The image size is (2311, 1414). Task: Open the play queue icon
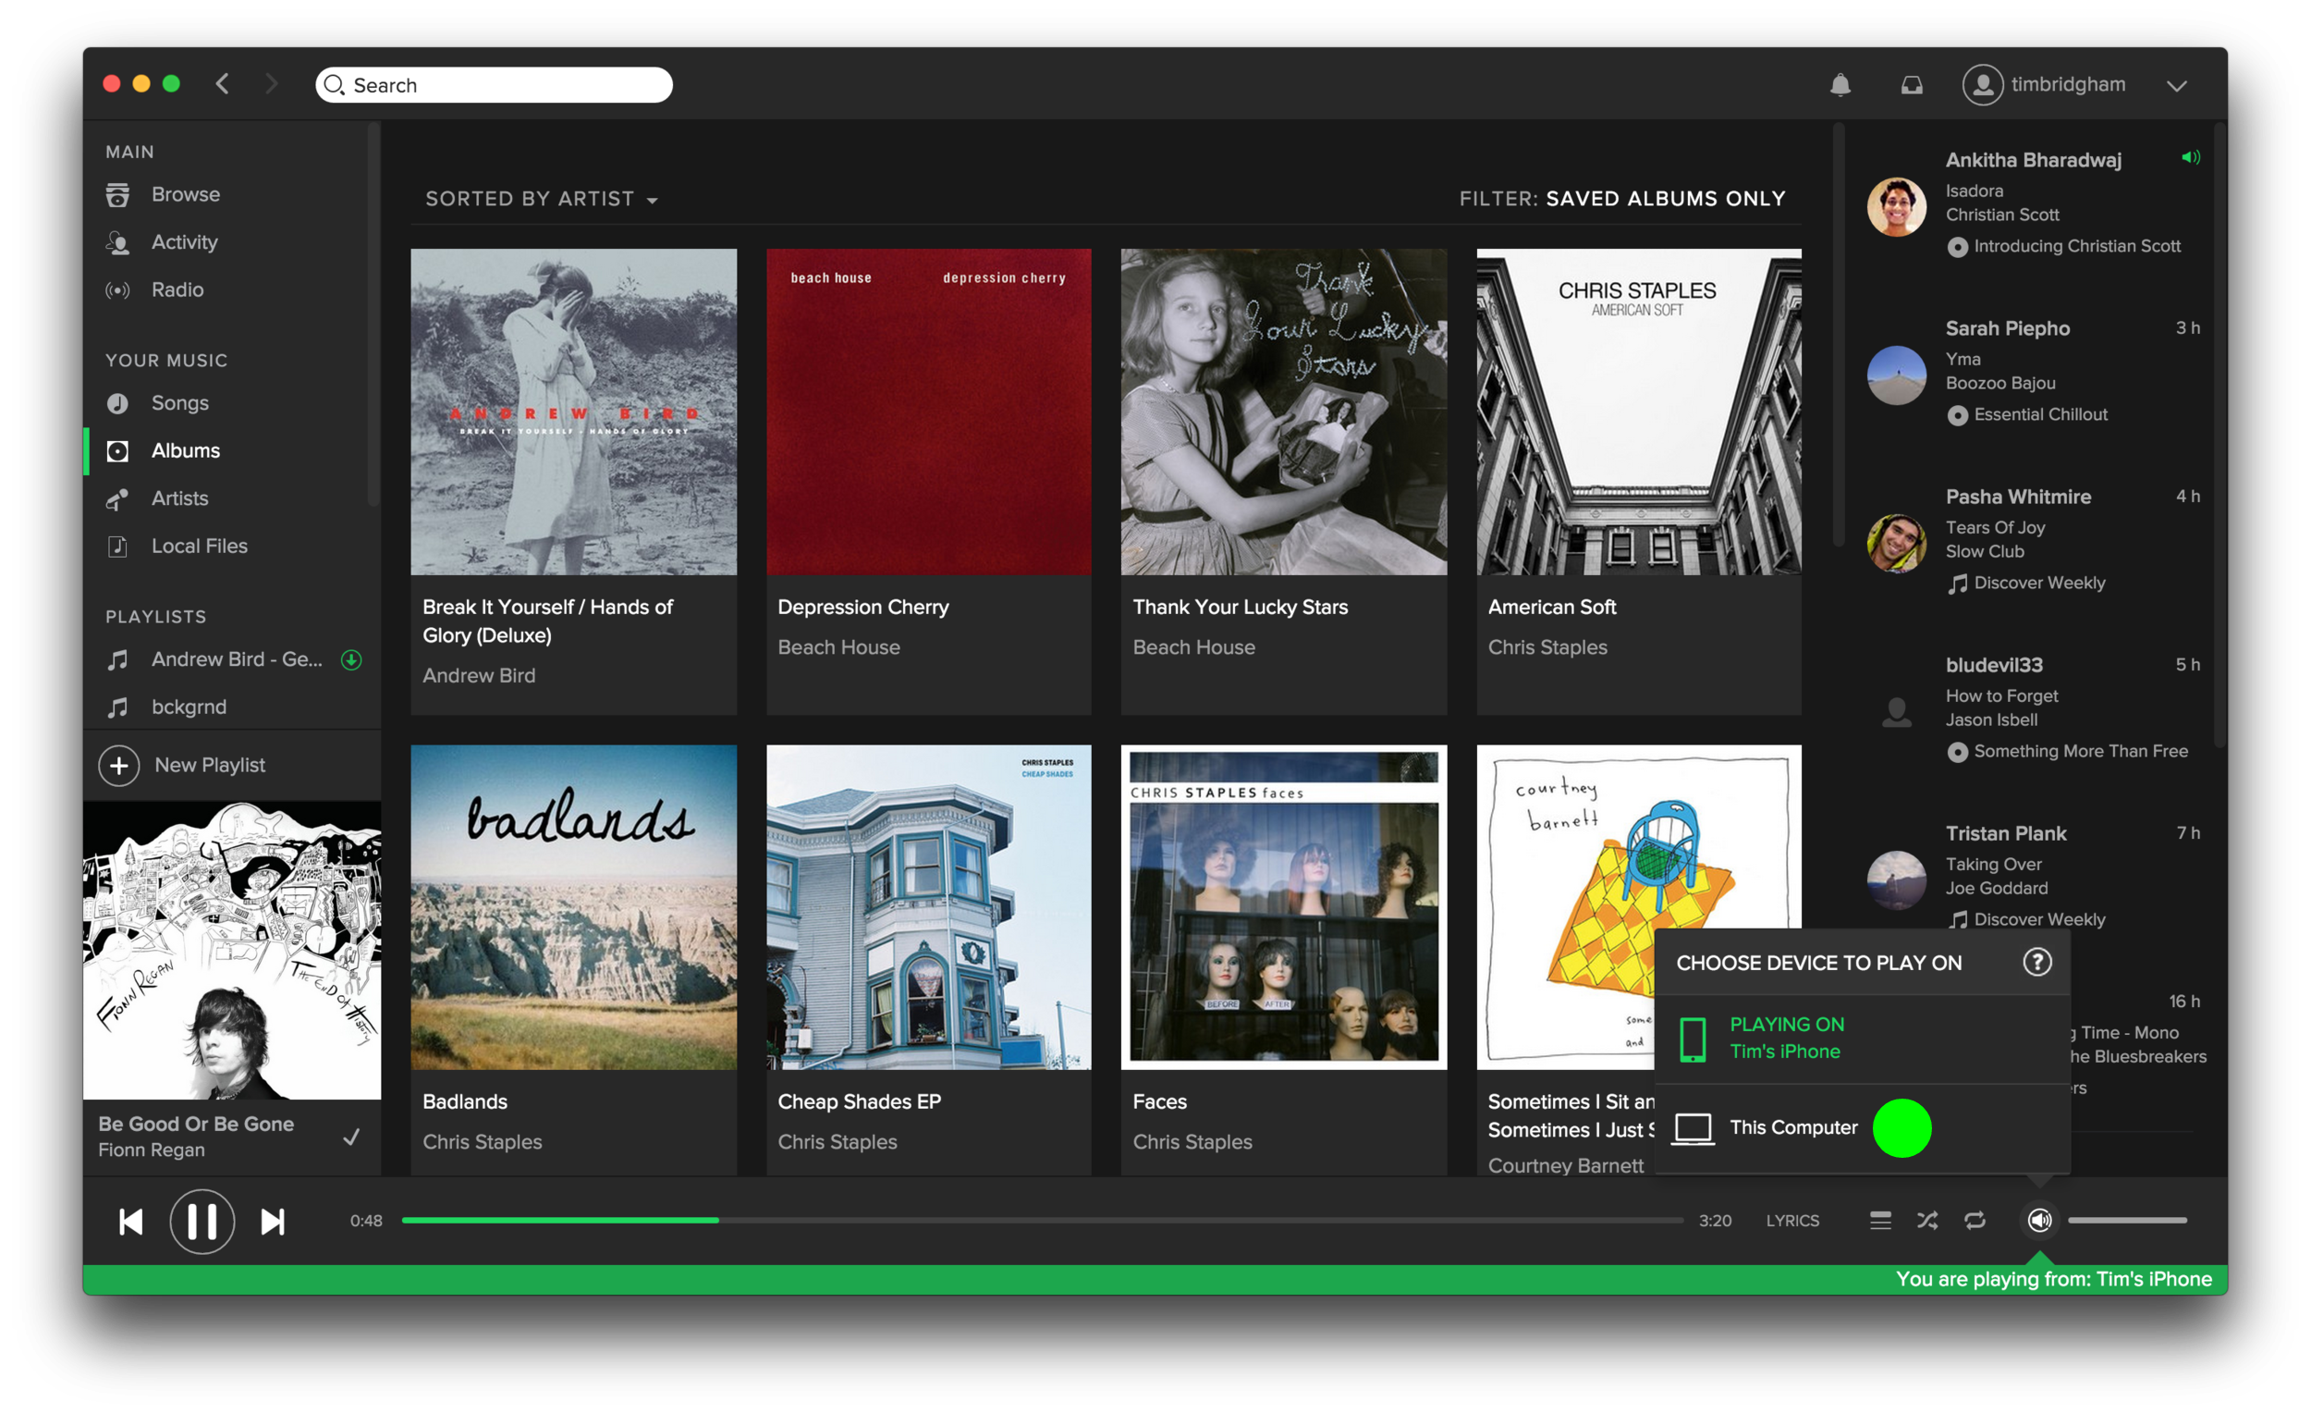click(x=1879, y=1220)
